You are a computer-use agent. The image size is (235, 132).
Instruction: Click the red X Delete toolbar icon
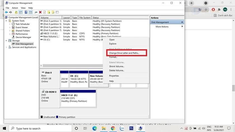(40, 12)
